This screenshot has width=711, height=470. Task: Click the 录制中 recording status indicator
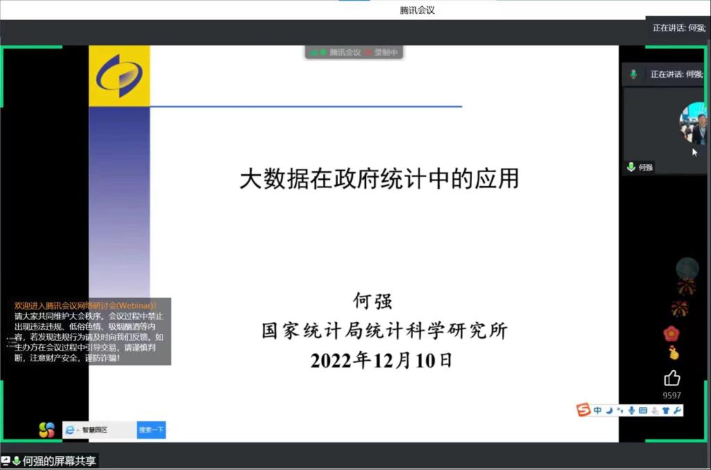click(385, 53)
